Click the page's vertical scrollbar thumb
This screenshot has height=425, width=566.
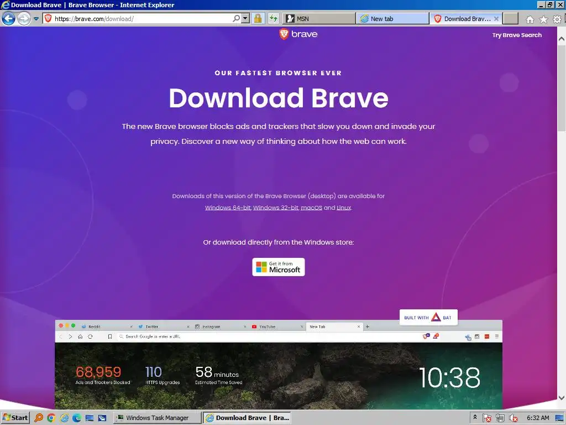point(562,87)
